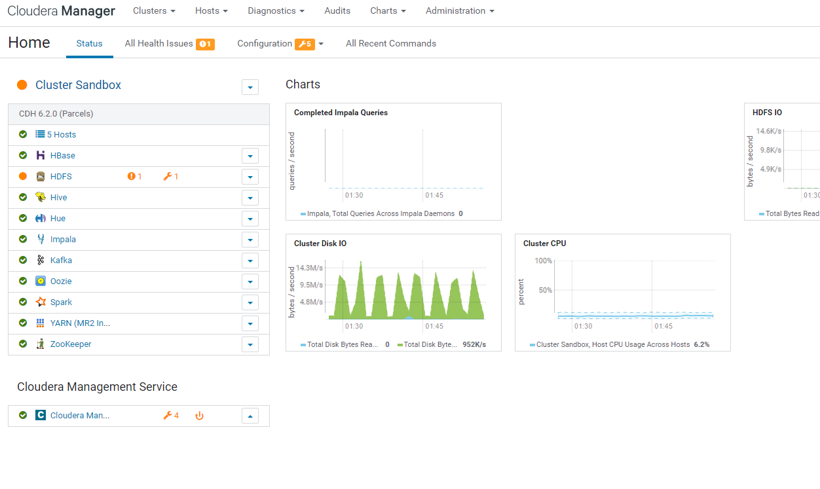820x489 pixels.
Task: Switch to the All Recent Commands tab
Action: tap(390, 43)
